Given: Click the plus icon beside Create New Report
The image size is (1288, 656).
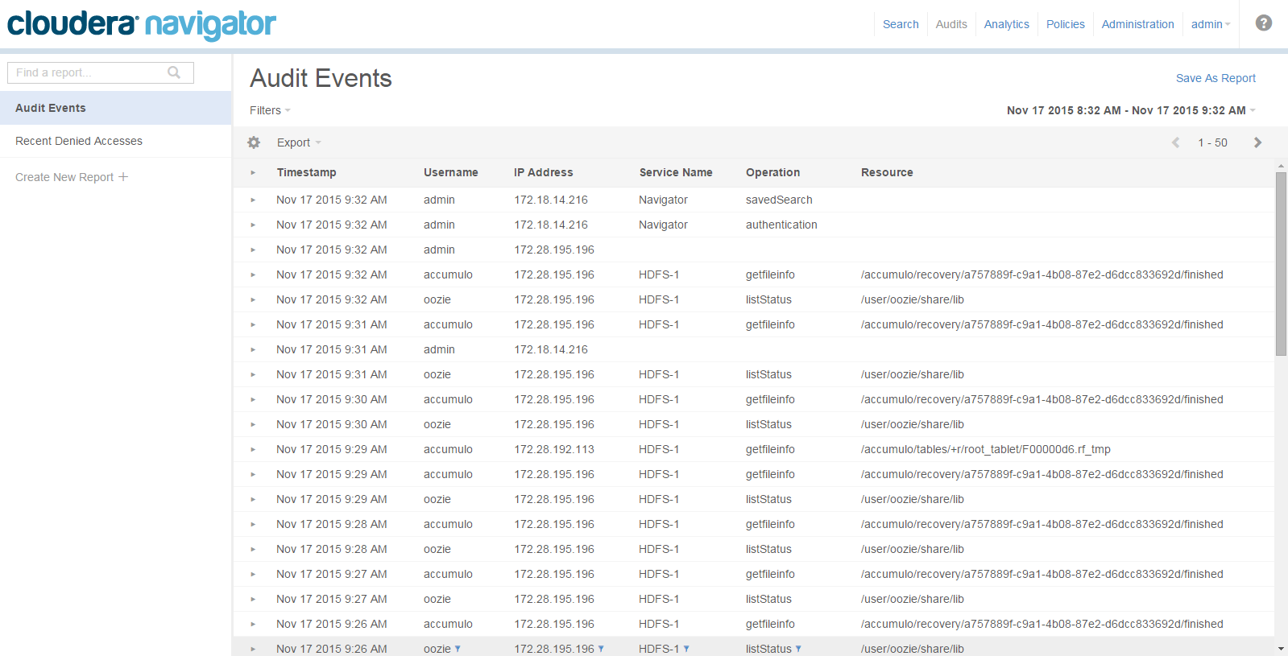Looking at the screenshot, I should tap(123, 177).
